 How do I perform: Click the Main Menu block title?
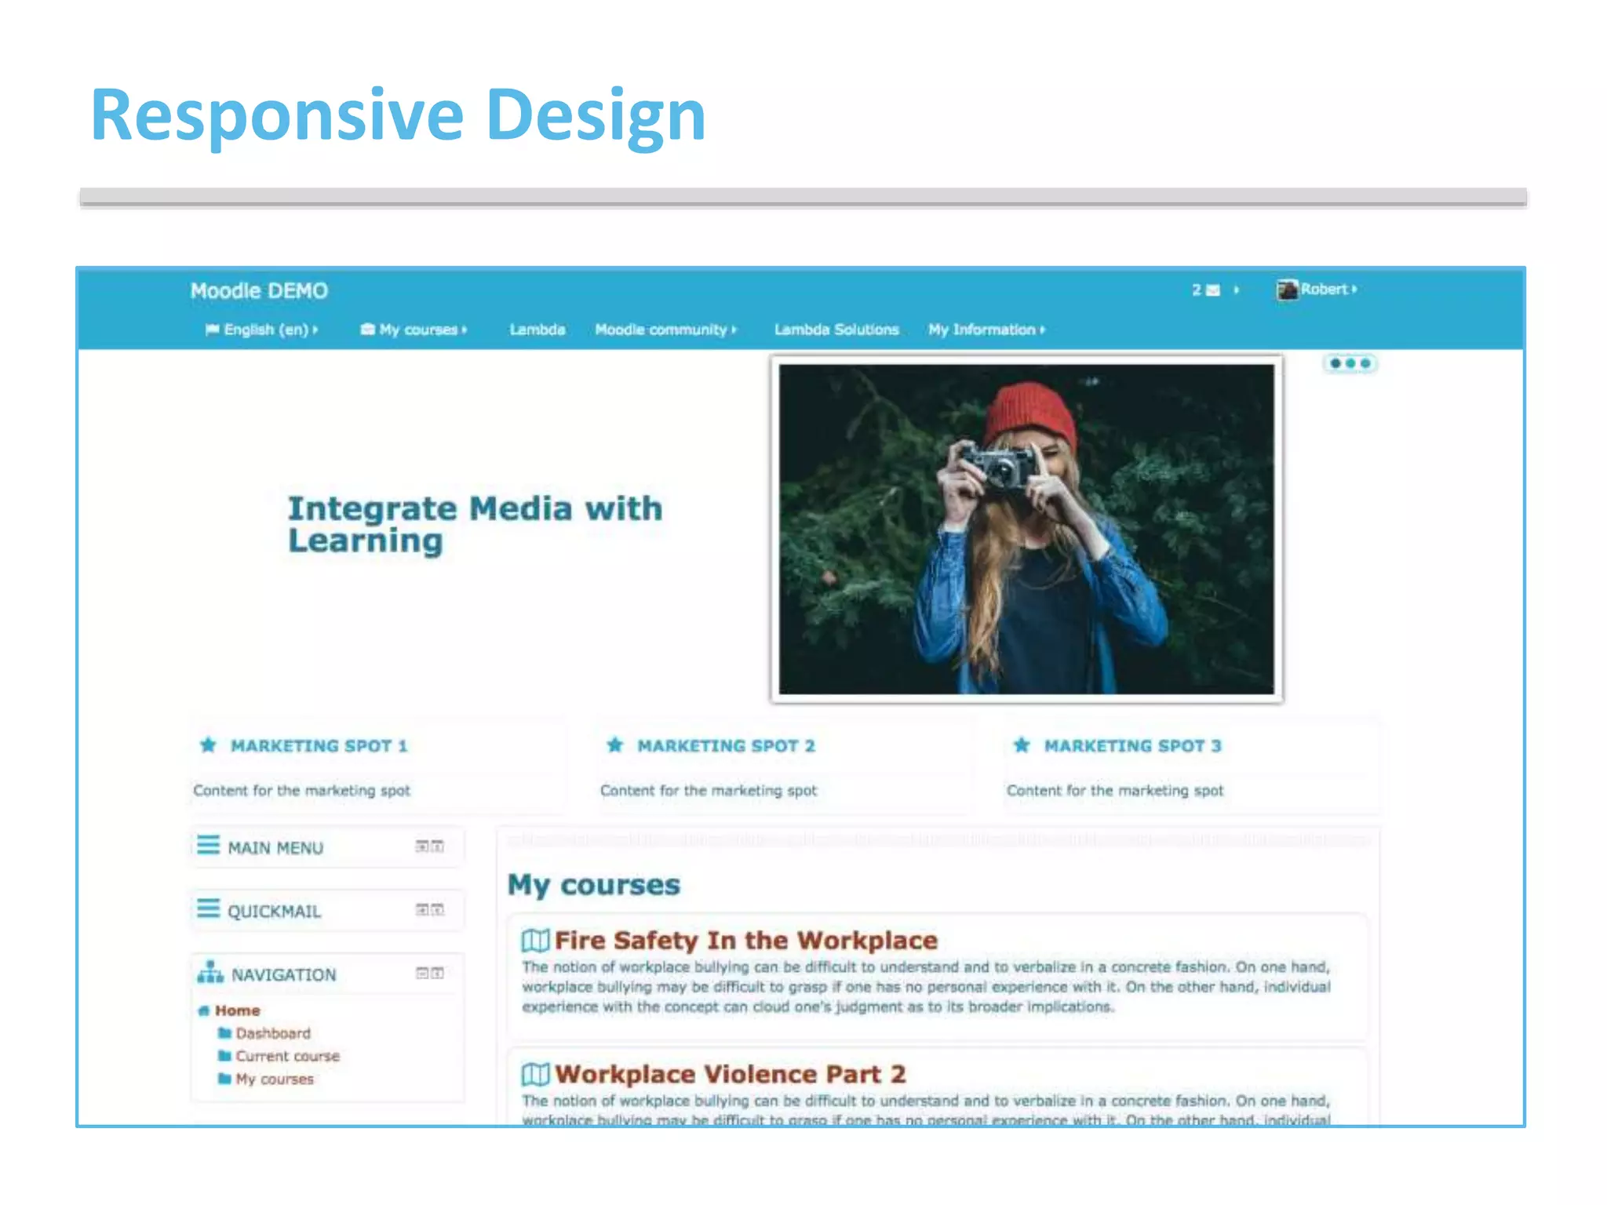[275, 848]
